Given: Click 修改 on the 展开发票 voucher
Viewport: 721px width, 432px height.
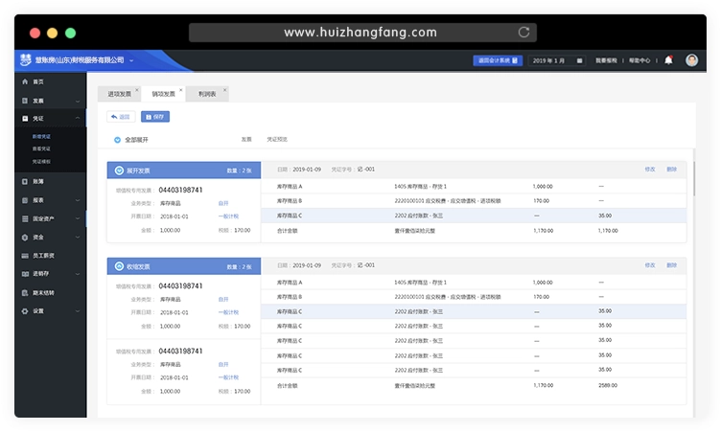Looking at the screenshot, I should 650,170.
